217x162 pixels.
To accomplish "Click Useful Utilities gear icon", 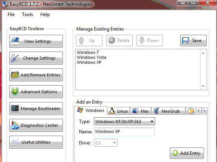I will pyautogui.click(x=15, y=142).
